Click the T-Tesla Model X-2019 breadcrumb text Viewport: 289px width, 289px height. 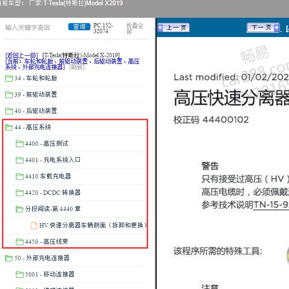[81, 55]
